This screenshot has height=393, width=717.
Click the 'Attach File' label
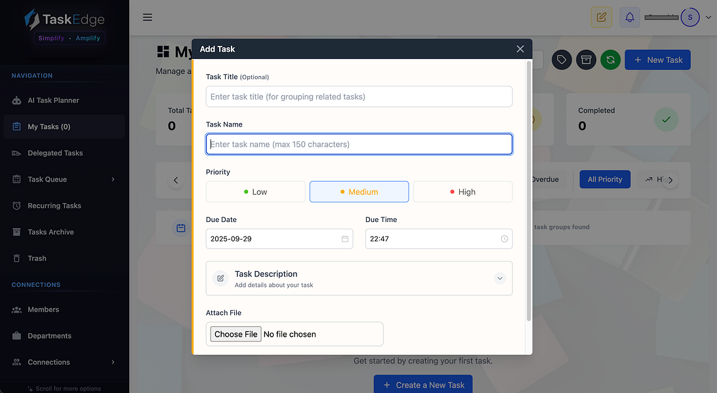point(224,312)
